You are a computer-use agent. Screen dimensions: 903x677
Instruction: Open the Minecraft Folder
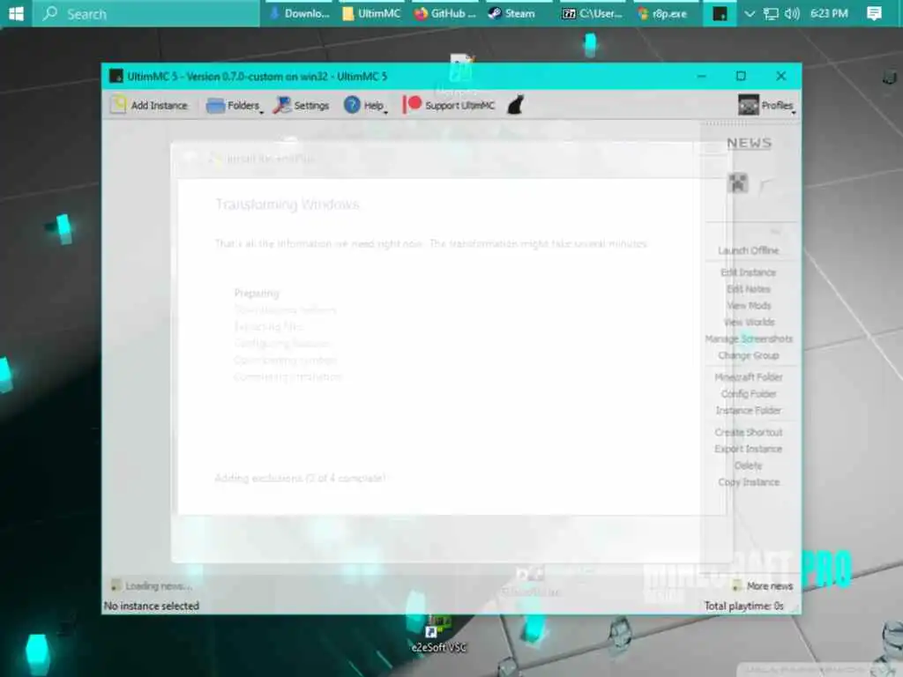[x=748, y=377]
